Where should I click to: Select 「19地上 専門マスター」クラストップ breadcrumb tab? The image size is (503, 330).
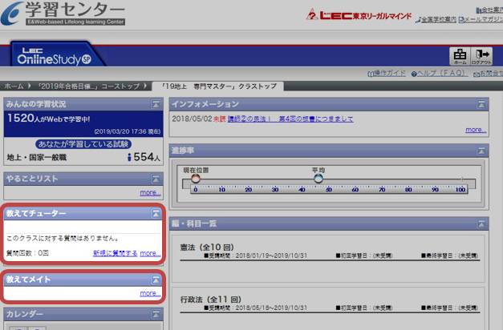point(218,87)
